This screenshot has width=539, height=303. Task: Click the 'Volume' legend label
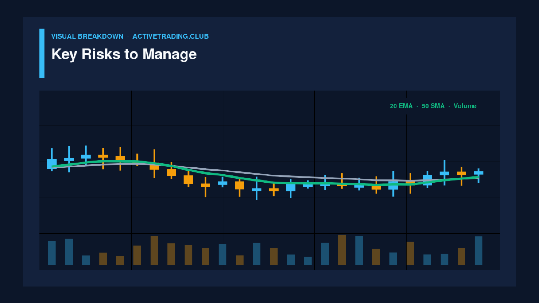pyautogui.click(x=465, y=106)
